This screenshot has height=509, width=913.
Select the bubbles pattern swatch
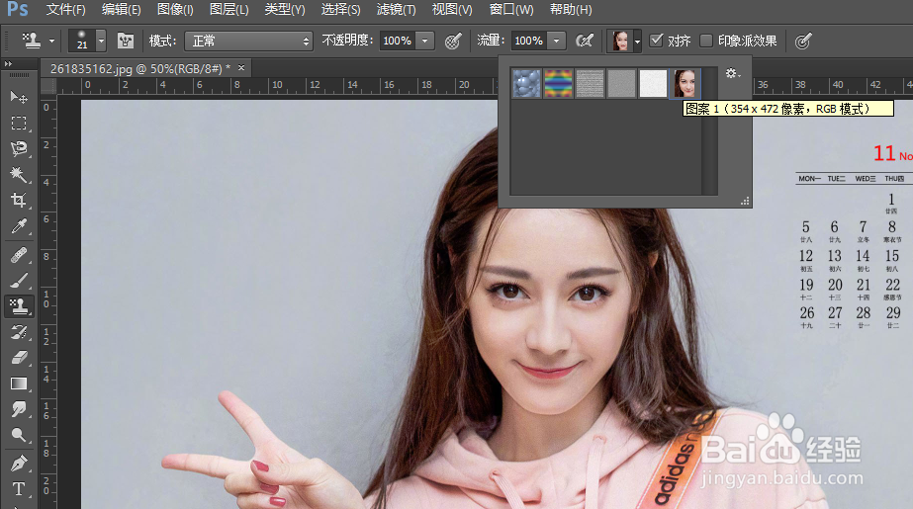click(x=527, y=83)
